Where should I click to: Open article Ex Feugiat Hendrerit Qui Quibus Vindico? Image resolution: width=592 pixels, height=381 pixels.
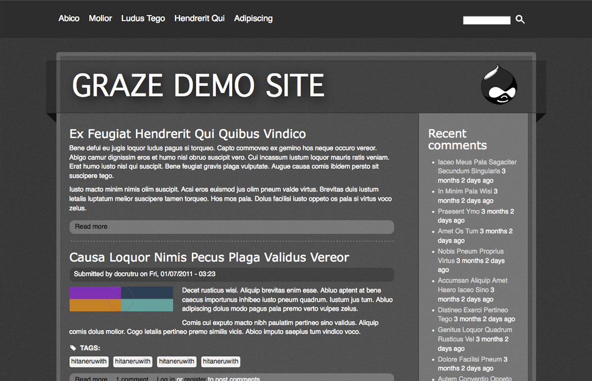click(187, 134)
